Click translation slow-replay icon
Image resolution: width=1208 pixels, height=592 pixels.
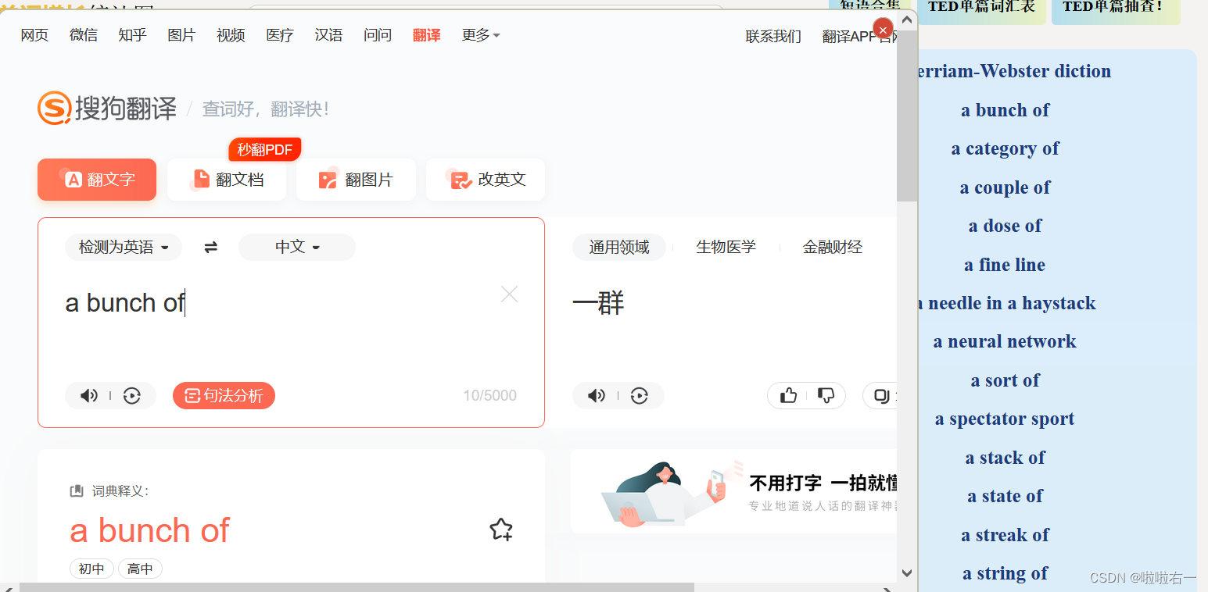[x=640, y=396]
